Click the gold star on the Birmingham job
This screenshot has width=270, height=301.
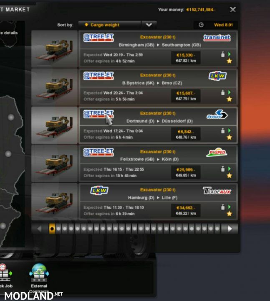[x=230, y=61]
